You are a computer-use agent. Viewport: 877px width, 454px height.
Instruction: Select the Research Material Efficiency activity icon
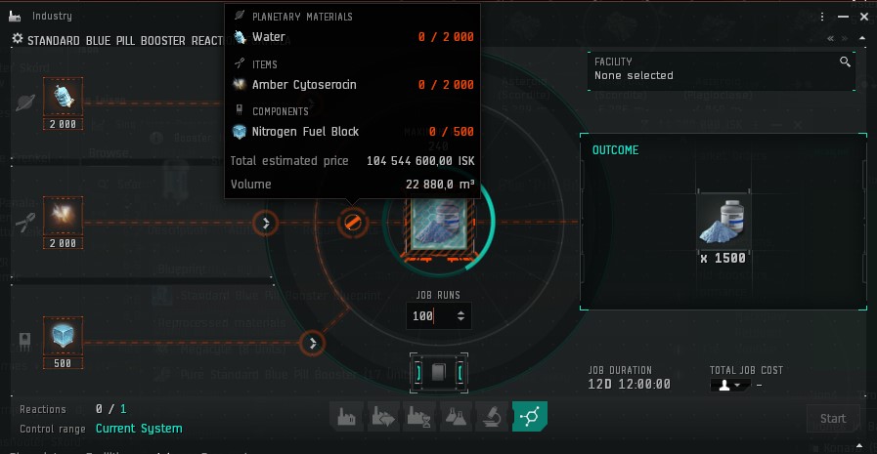coord(382,417)
